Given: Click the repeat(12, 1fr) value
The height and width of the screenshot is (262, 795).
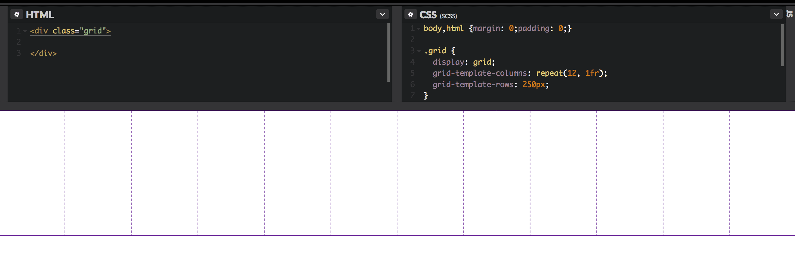Looking at the screenshot, I should tap(569, 73).
